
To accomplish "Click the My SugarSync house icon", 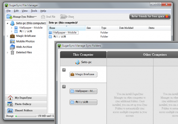I will coord(10,98).
